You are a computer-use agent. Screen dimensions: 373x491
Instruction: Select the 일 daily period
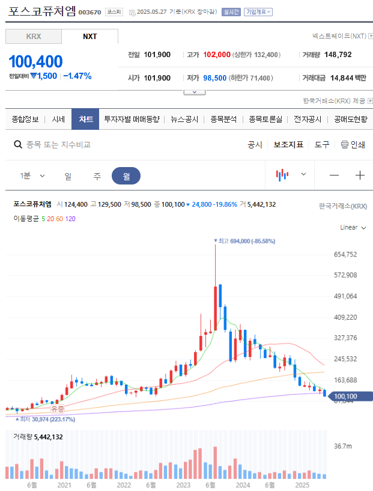68,176
